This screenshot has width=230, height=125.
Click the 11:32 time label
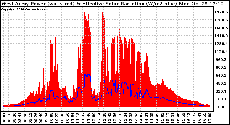[x=83, y=118]
